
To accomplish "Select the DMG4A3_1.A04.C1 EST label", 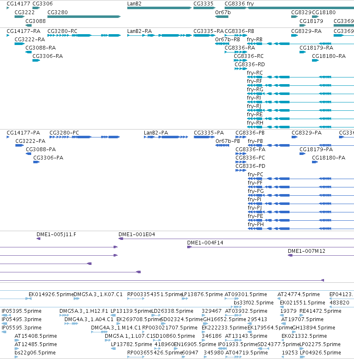I will (x=89, y=319).
